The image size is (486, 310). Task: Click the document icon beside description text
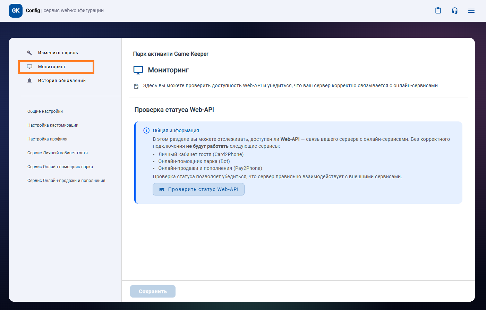click(136, 86)
